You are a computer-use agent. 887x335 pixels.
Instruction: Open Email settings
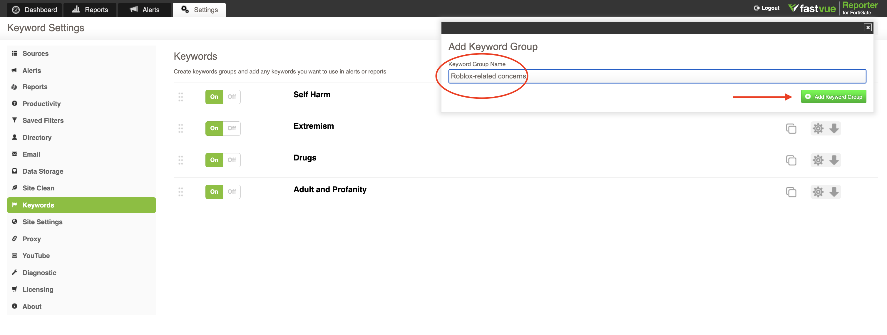pos(81,154)
